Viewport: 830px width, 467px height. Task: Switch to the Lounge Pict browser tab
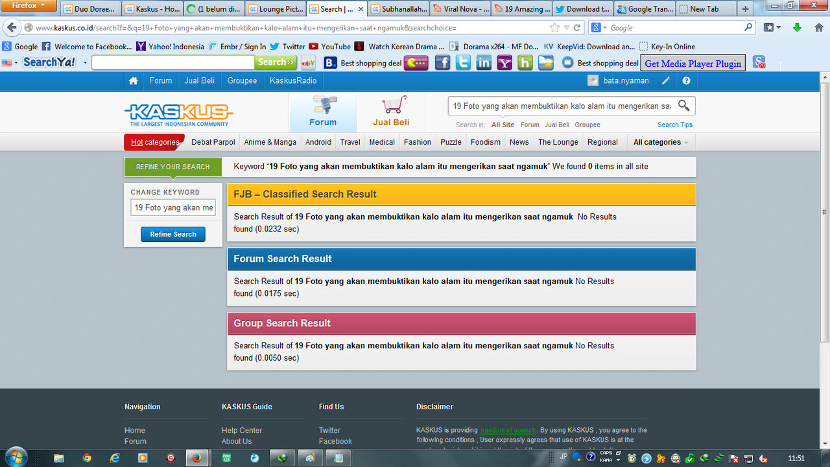coord(275,9)
